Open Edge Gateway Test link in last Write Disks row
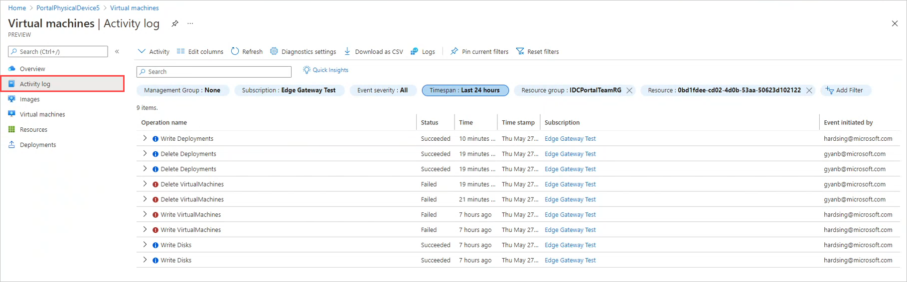907x282 pixels. pyautogui.click(x=570, y=260)
